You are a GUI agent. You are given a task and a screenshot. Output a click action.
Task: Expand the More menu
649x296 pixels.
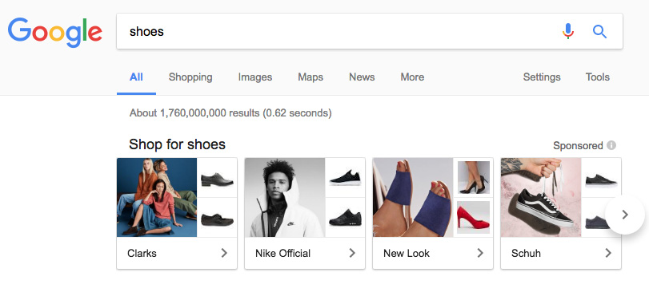(412, 77)
